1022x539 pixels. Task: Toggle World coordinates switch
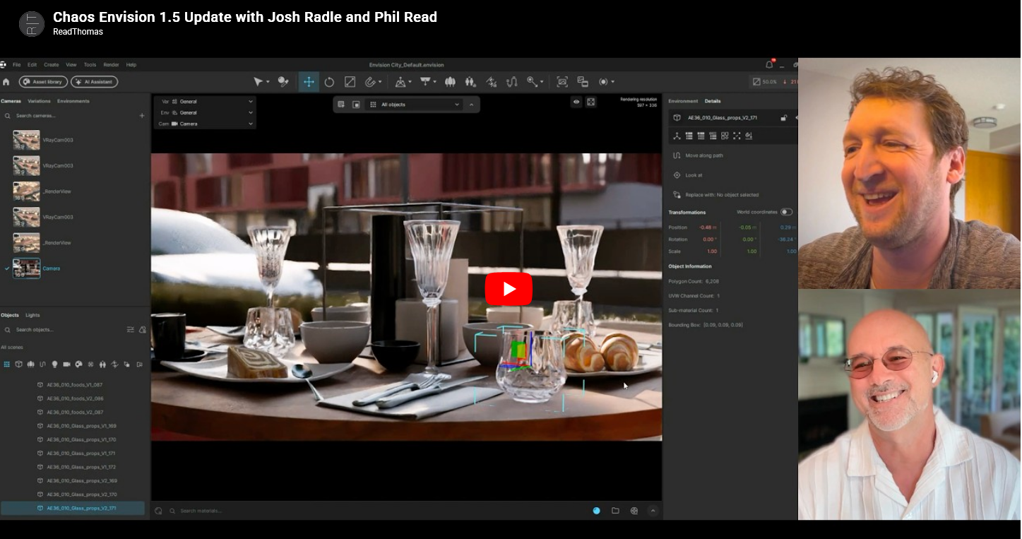coord(786,212)
